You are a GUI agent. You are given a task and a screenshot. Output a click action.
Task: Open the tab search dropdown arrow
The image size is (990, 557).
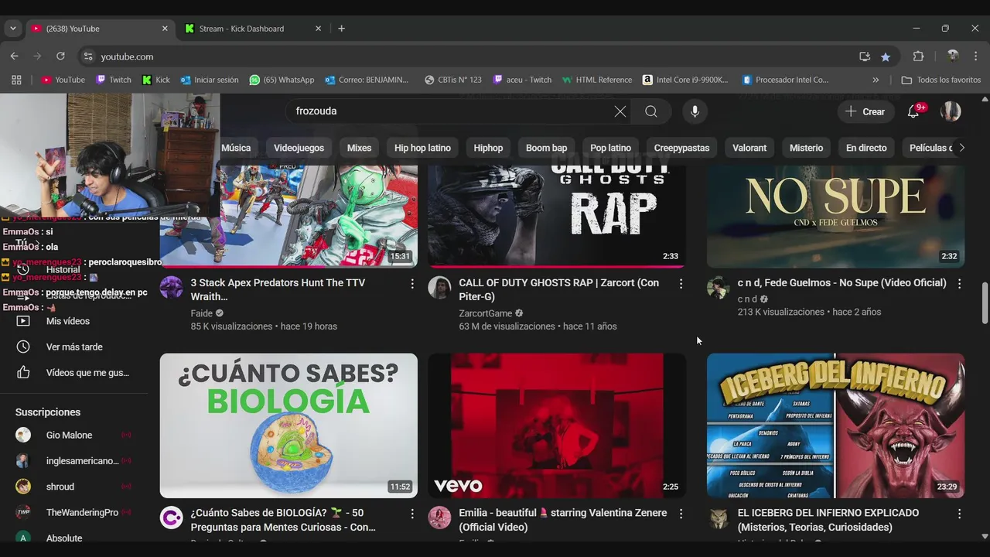point(12,29)
